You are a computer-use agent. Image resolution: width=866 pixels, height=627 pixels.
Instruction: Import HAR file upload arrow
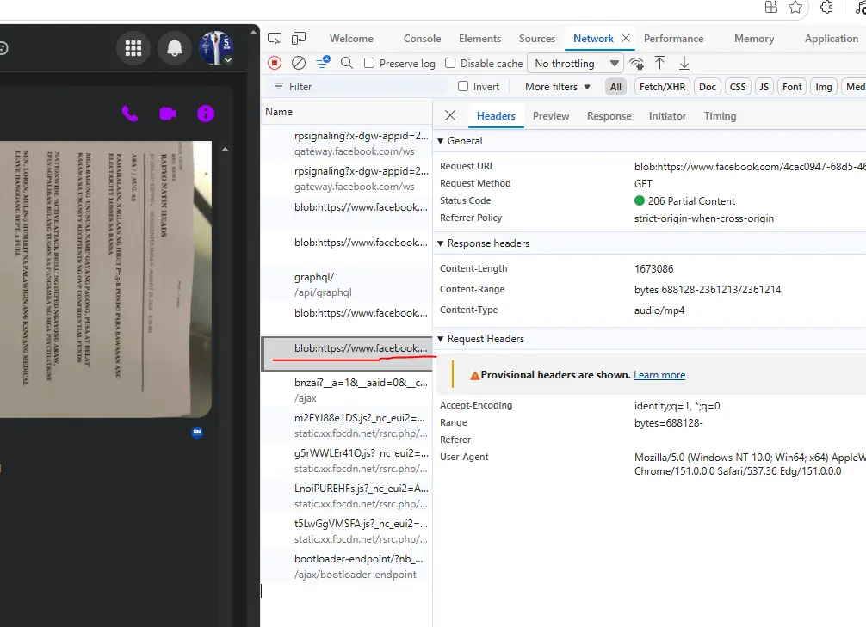(x=660, y=63)
